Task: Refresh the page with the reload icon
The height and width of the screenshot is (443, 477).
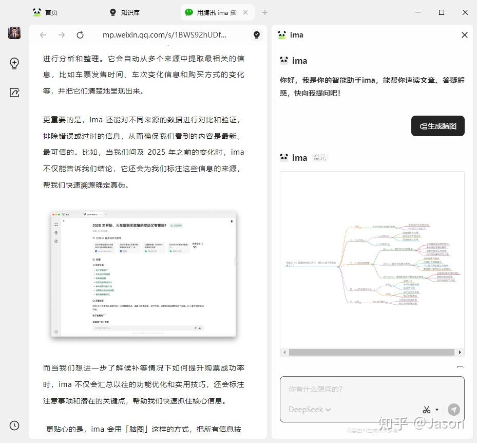Action: (x=80, y=35)
